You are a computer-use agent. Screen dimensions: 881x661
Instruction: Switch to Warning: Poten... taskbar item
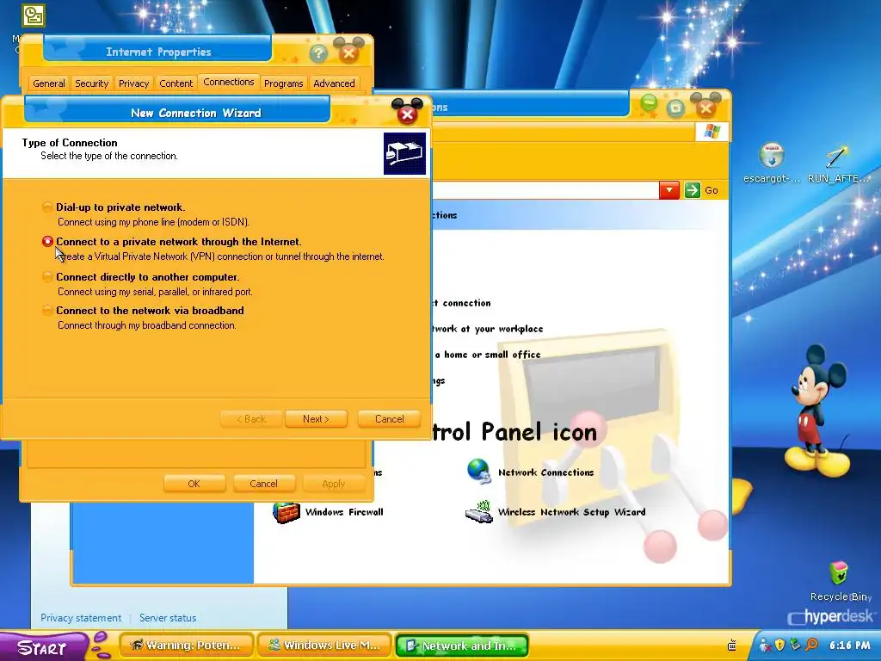click(187, 646)
